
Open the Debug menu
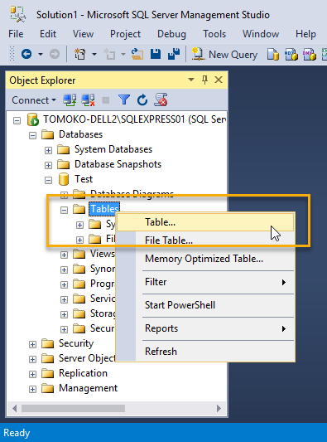click(171, 34)
